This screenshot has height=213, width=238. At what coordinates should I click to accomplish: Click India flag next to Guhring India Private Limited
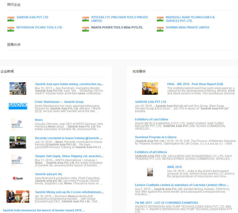[160, 29]
